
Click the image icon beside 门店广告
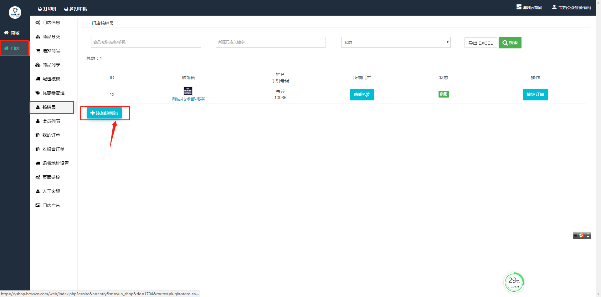click(38, 205)
